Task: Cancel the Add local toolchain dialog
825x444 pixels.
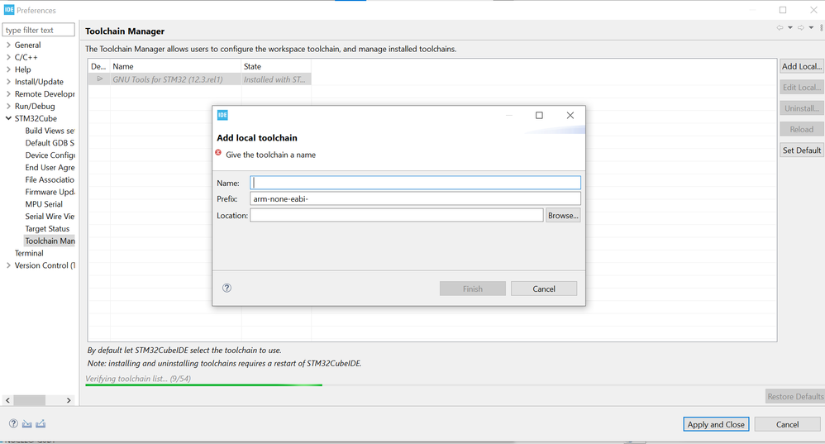Action: click(x=543, y=289)
